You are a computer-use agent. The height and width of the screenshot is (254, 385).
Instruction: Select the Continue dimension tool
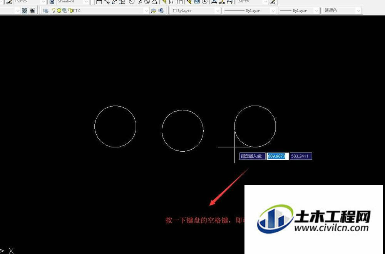click(x=180, y=2)
